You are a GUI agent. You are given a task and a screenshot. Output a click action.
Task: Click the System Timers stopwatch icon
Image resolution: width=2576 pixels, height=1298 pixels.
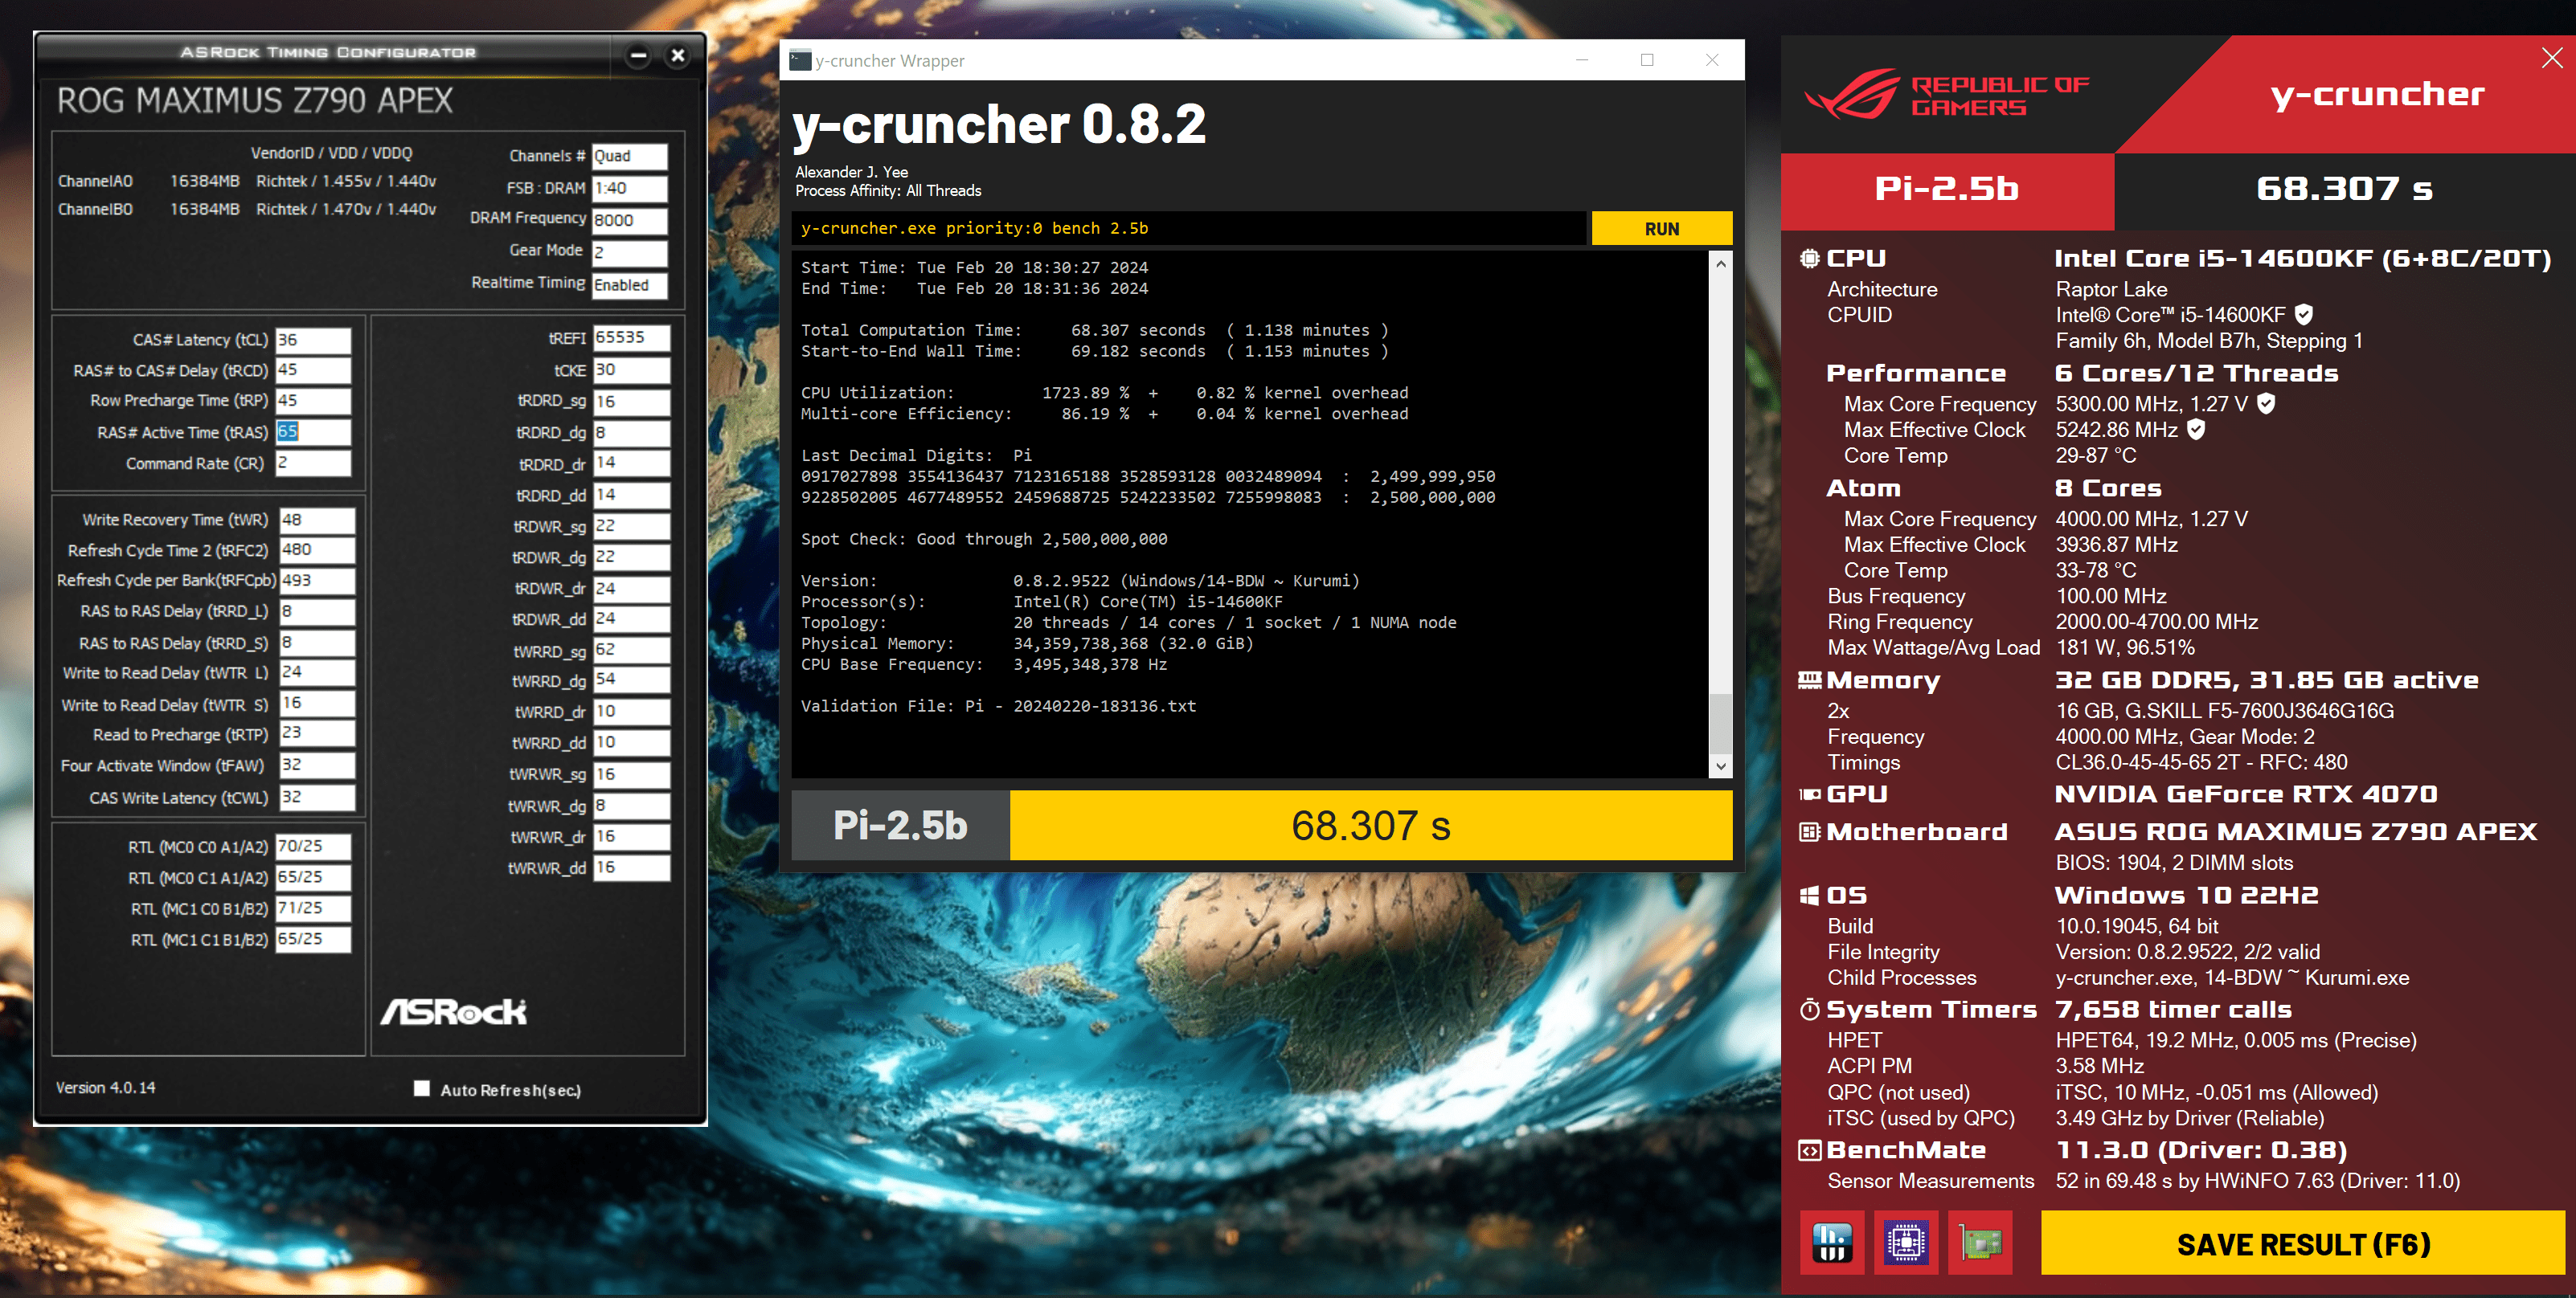tap(1809, 1009)
